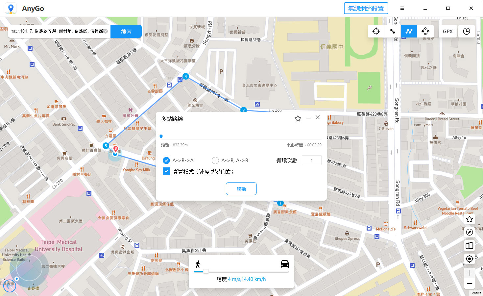483x296 pixels.
Task: Open the jump teleport mode
Action: 425,31
